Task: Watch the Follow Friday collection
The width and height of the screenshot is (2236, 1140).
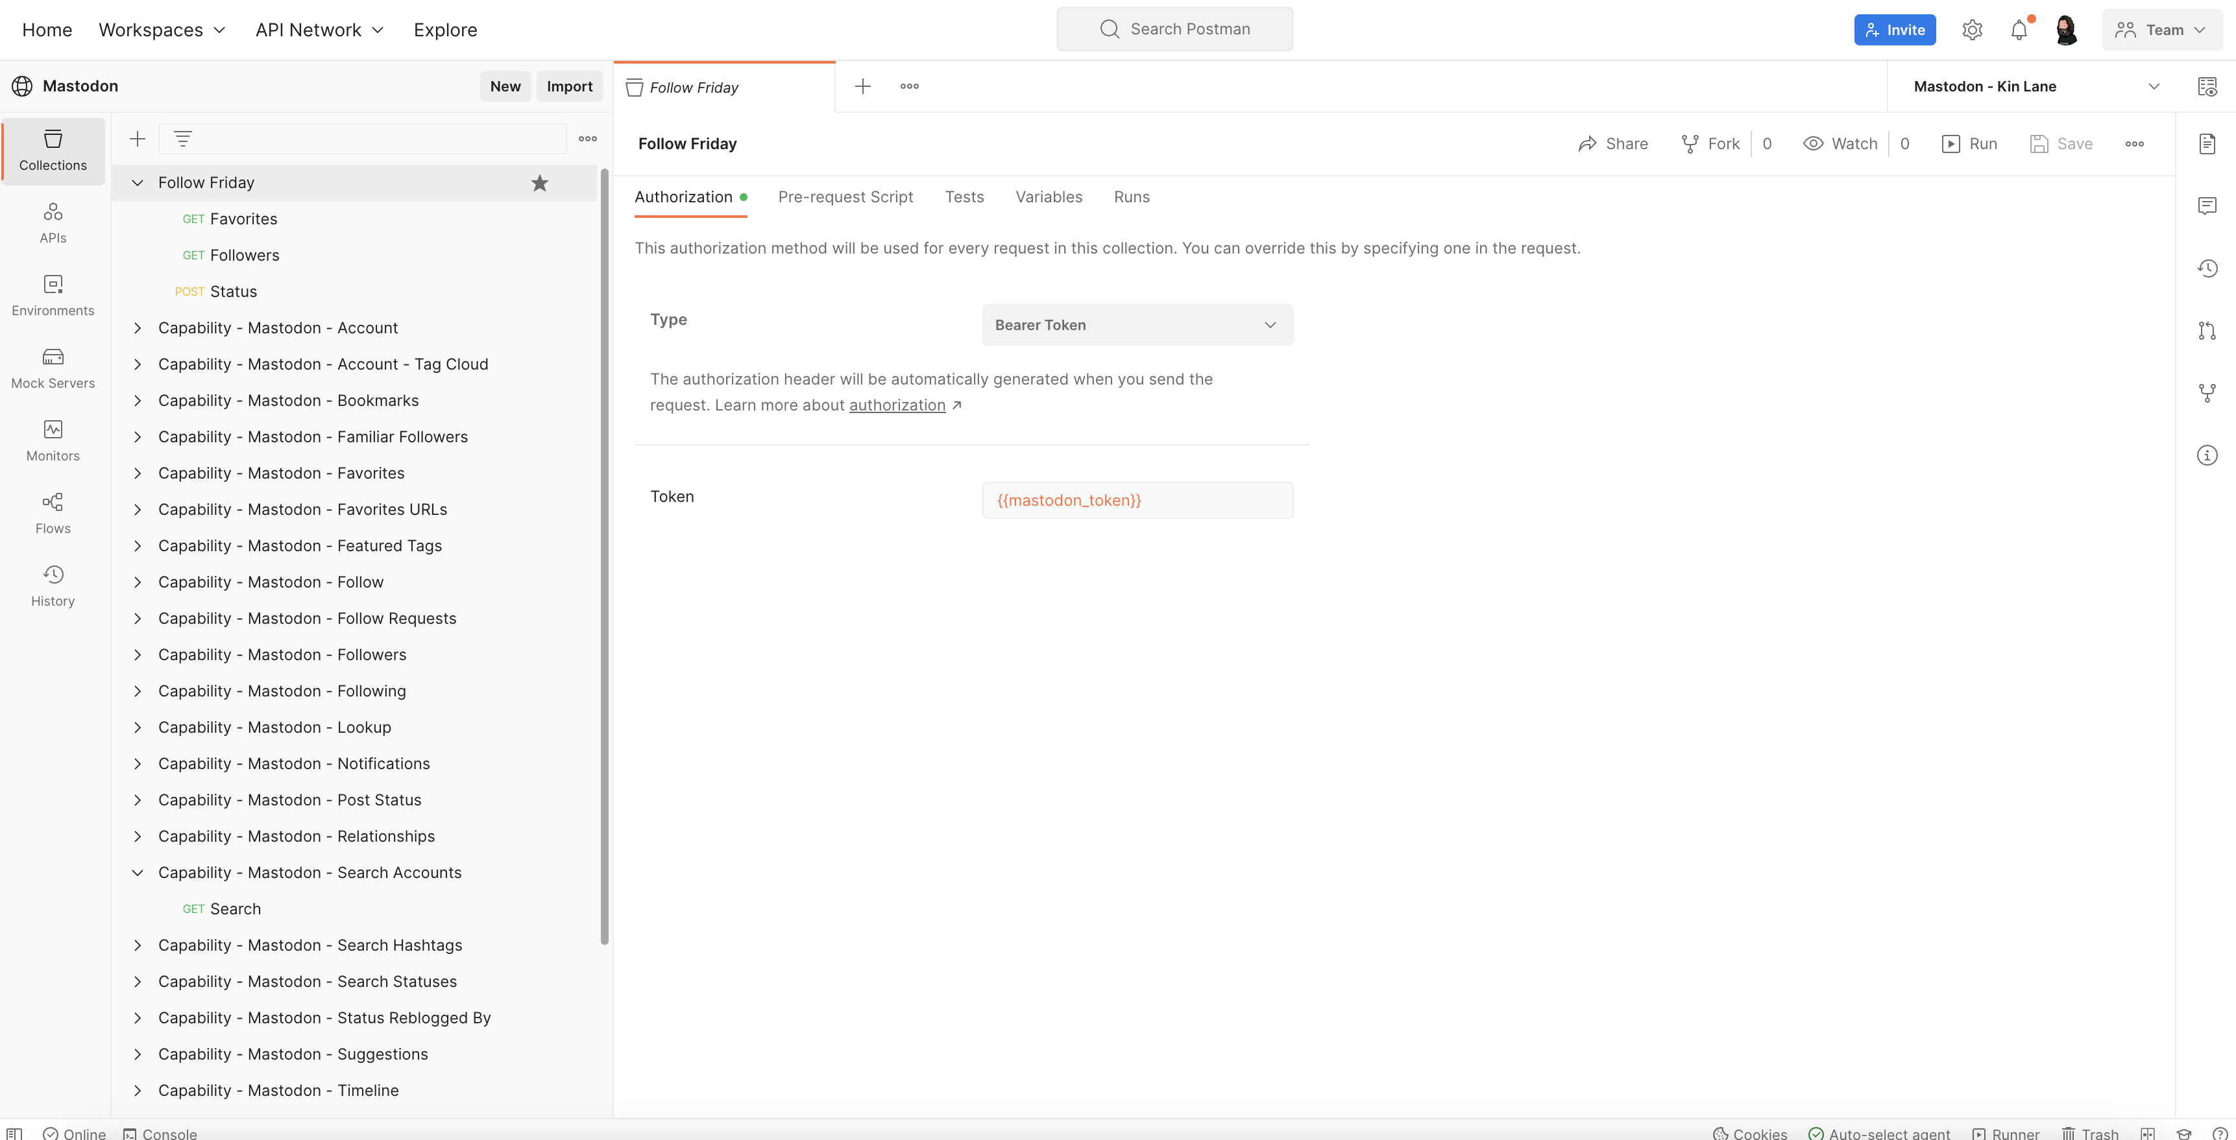Action: (1840, 144)
